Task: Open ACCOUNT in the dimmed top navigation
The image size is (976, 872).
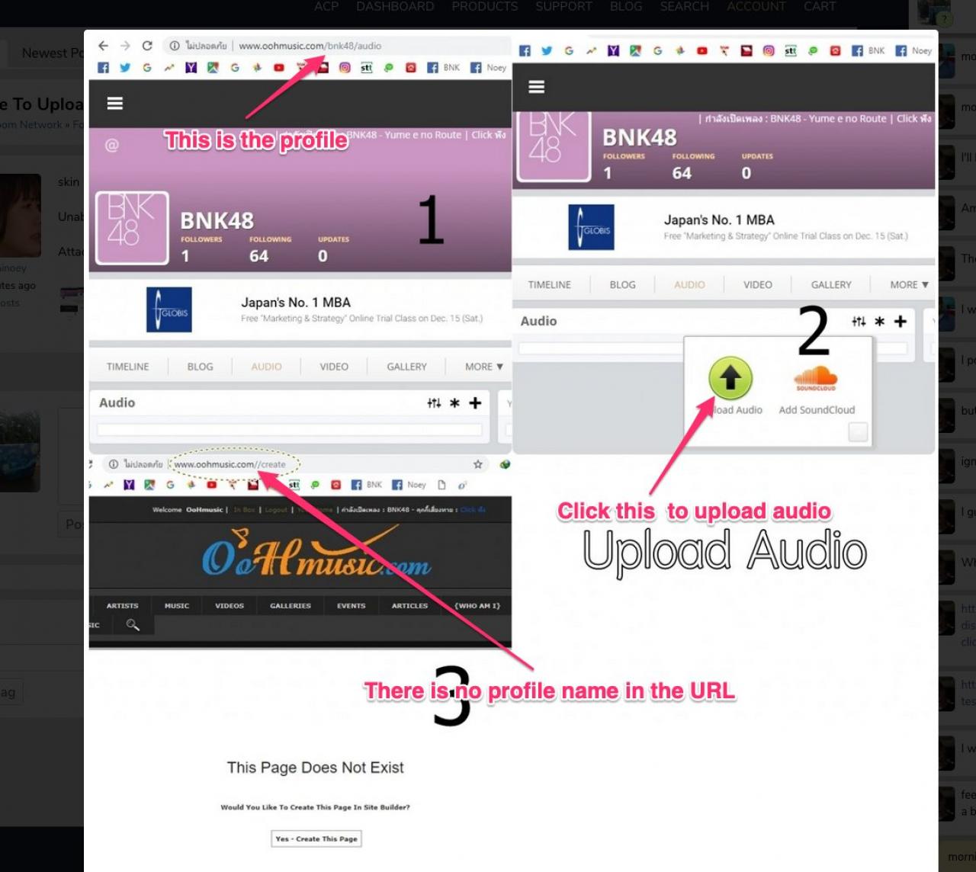Action: pyautogui.click(x=756, y=7)
